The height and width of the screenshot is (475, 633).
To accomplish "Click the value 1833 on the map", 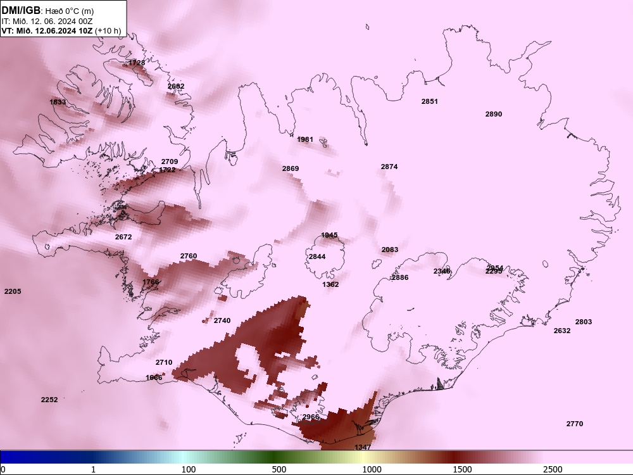I will [58, 102].
